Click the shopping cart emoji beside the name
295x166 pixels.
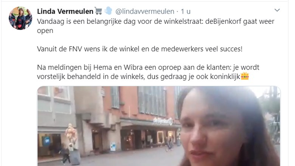pyautogui.click(x=98, y=11)
